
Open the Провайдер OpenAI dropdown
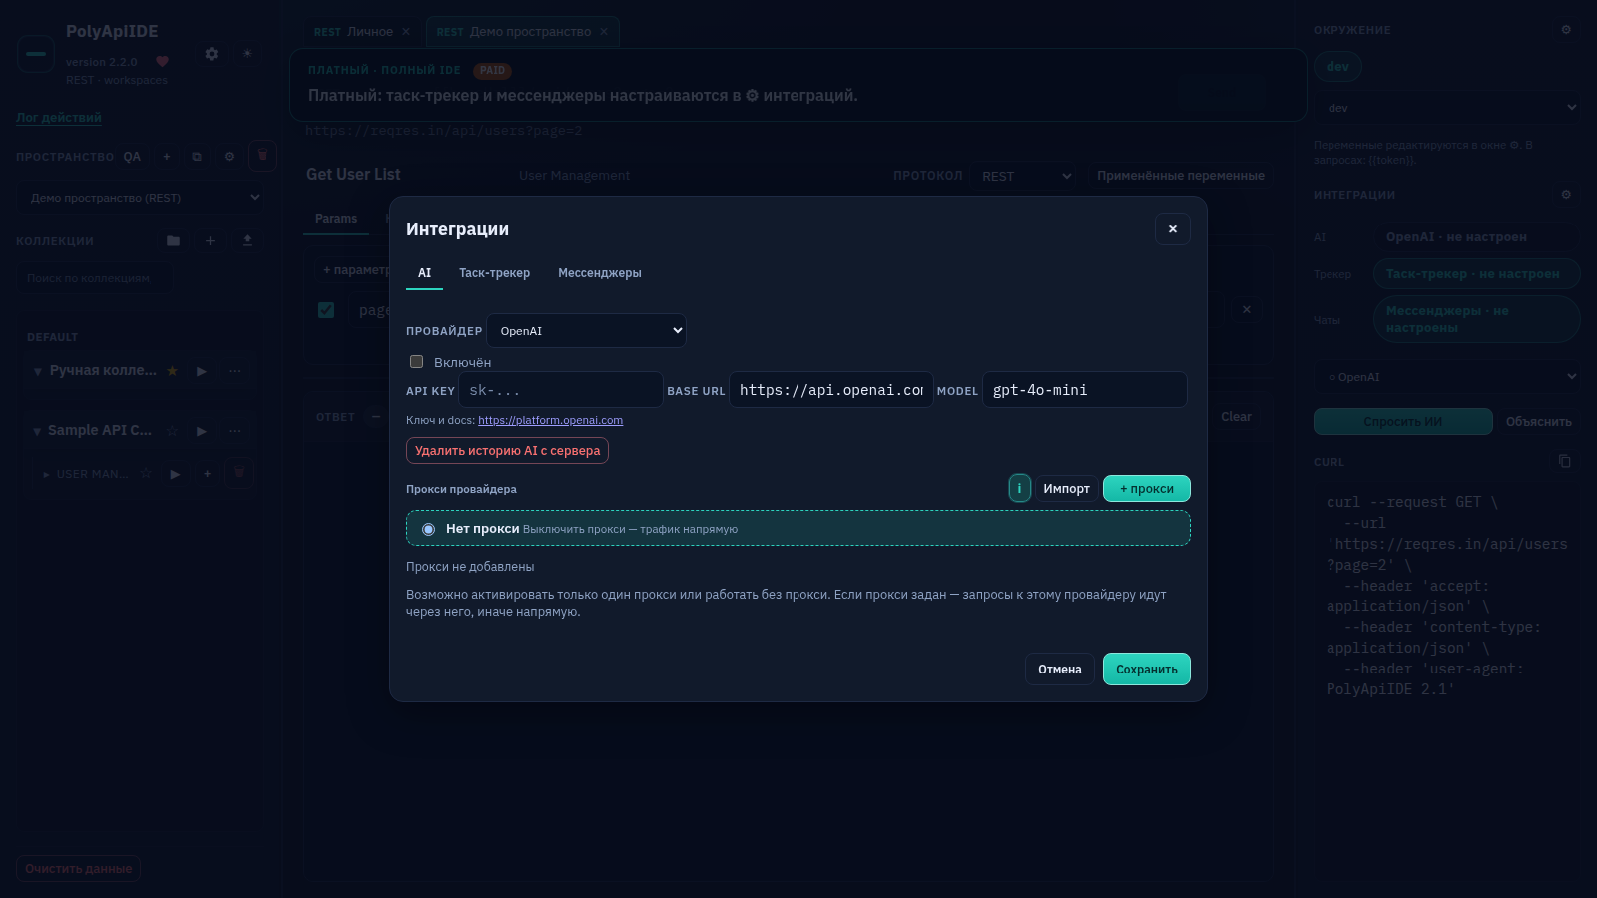587,331
